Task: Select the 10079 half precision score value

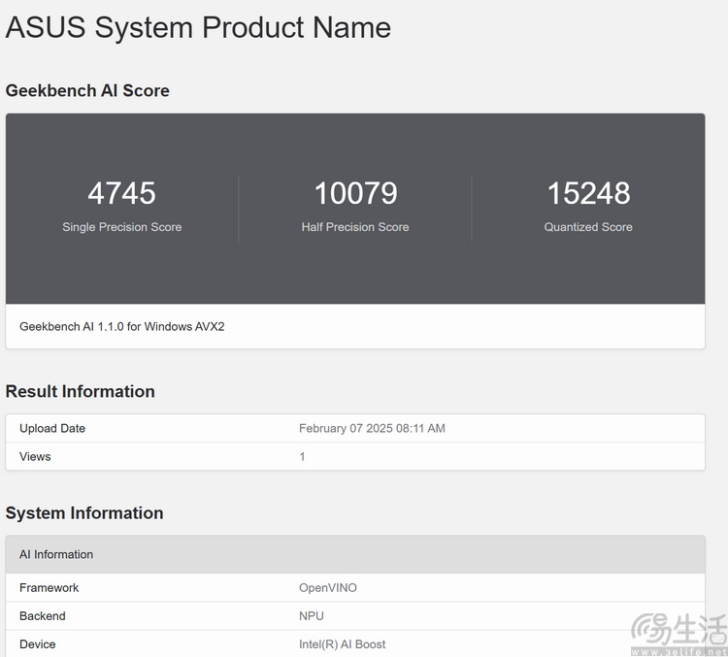Action: tap(355, 193)
